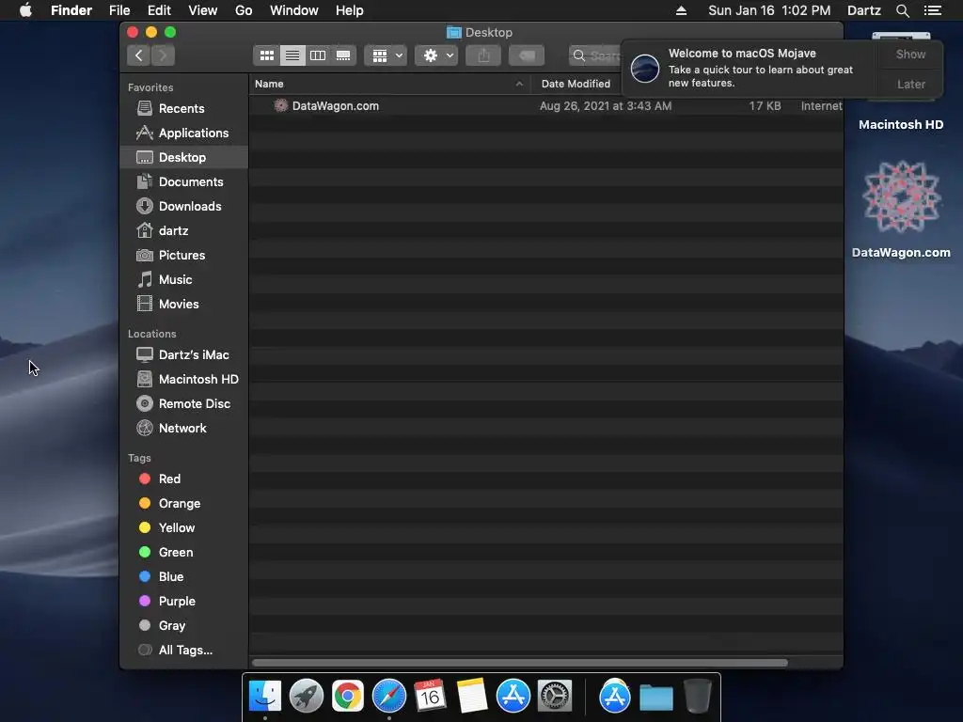963x722 pixels.
Task: Filter by the Gray tag
Action: tap(183, 626)
